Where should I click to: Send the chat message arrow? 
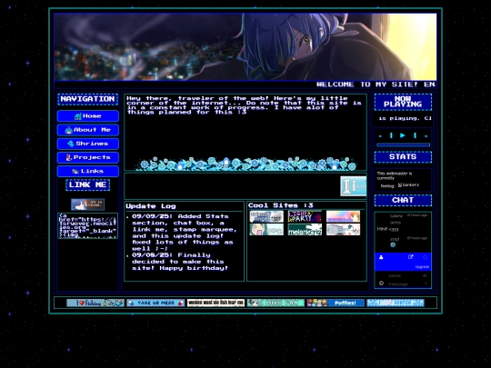click(x=426, y=283)
